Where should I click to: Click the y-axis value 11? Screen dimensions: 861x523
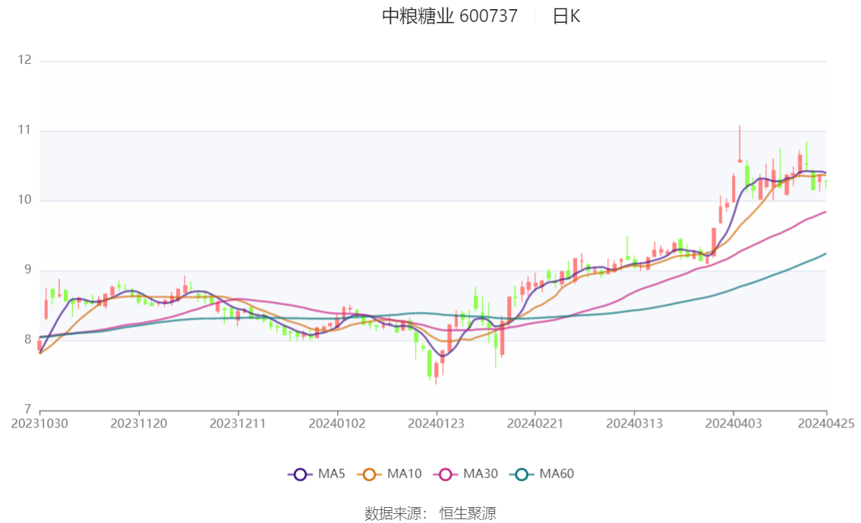pos(25,130)
